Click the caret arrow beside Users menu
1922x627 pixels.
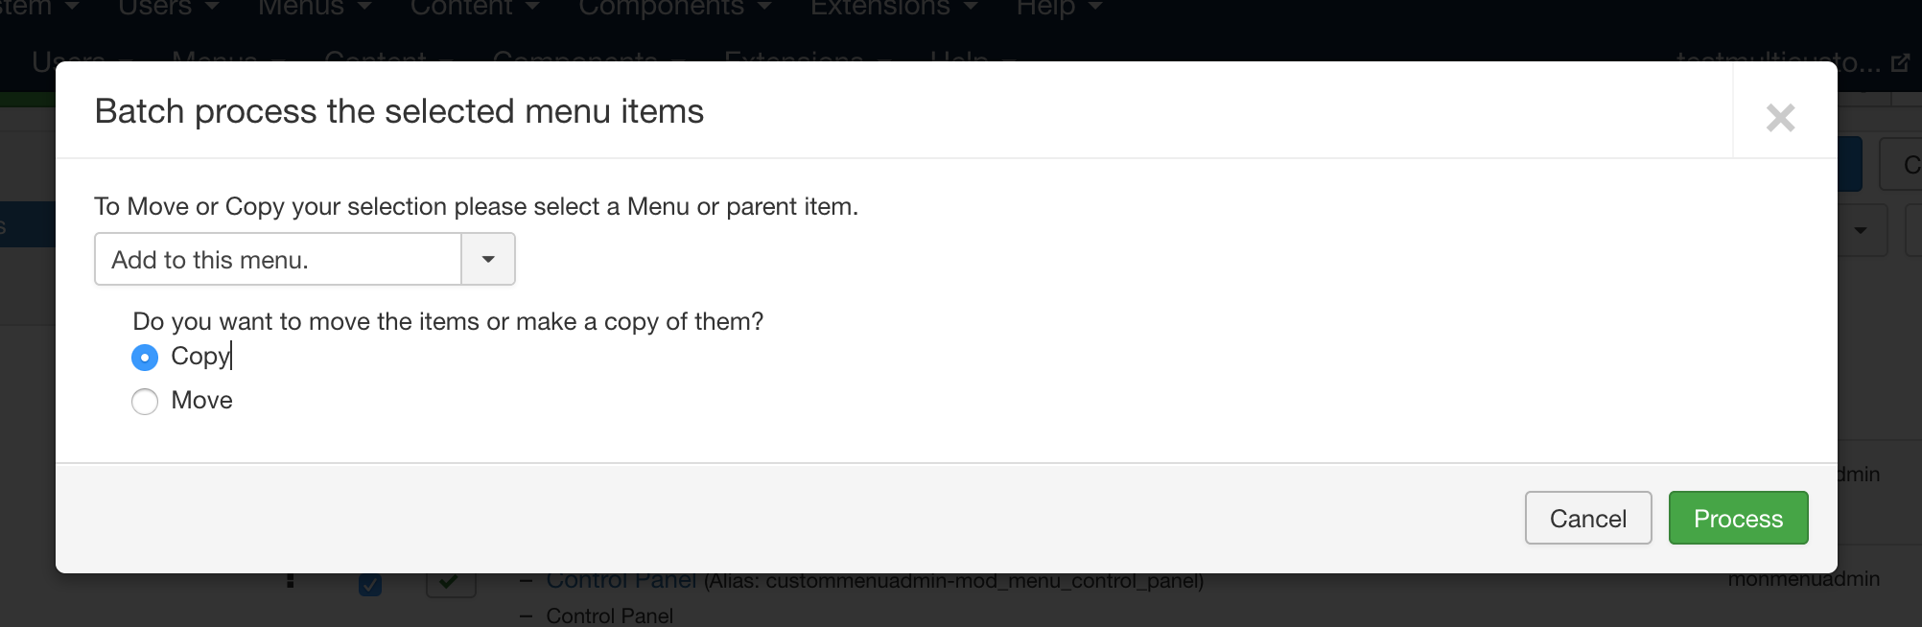pyautogui.click(x=212, y=7)
